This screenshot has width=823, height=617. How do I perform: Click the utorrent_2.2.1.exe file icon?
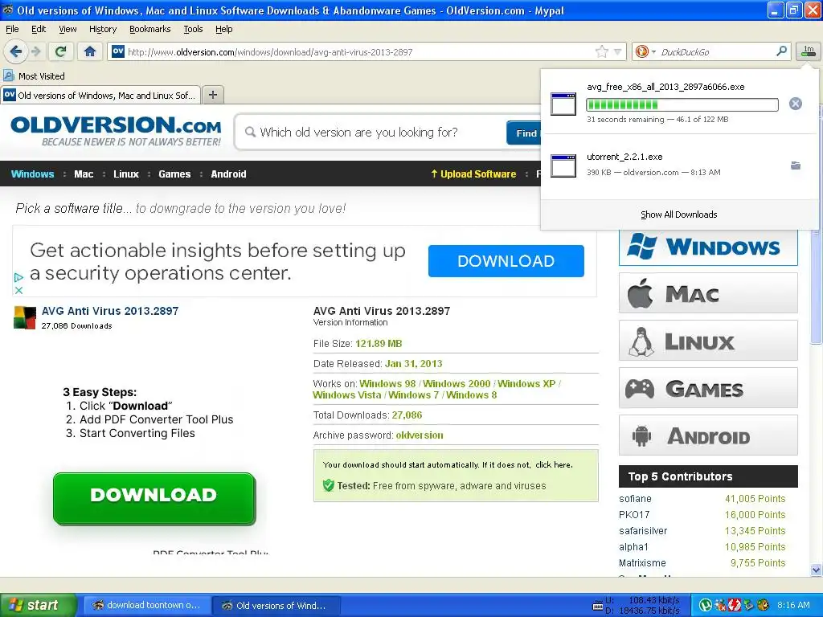point(563,165)
